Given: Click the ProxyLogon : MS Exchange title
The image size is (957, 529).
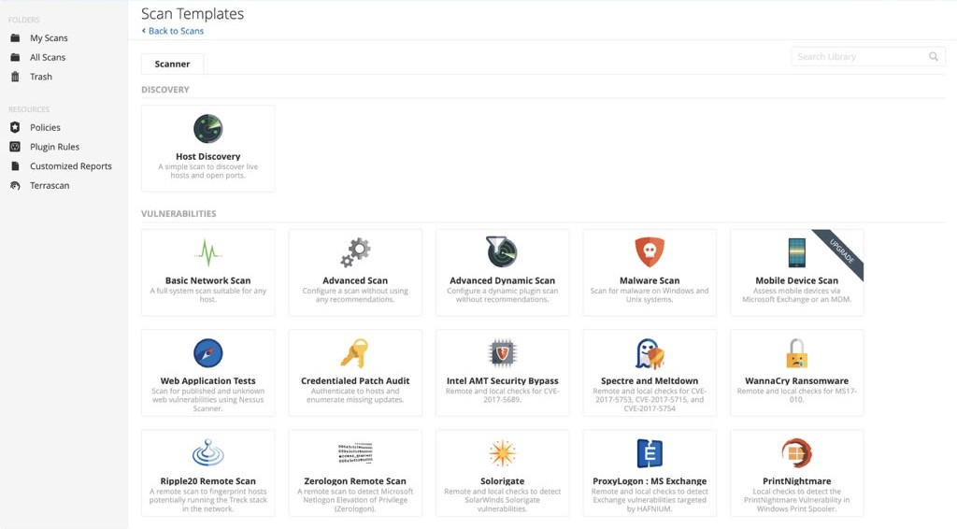Looking at the screenshot, I should [x=650, y=480].
